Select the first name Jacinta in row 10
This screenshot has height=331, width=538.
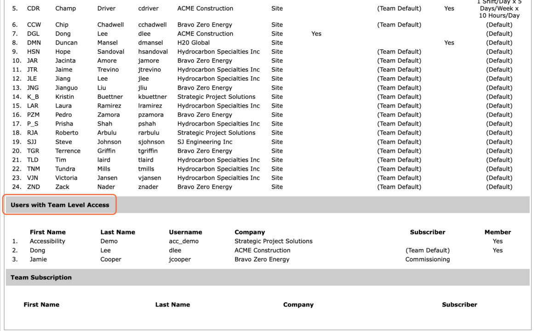coord(65,60)
